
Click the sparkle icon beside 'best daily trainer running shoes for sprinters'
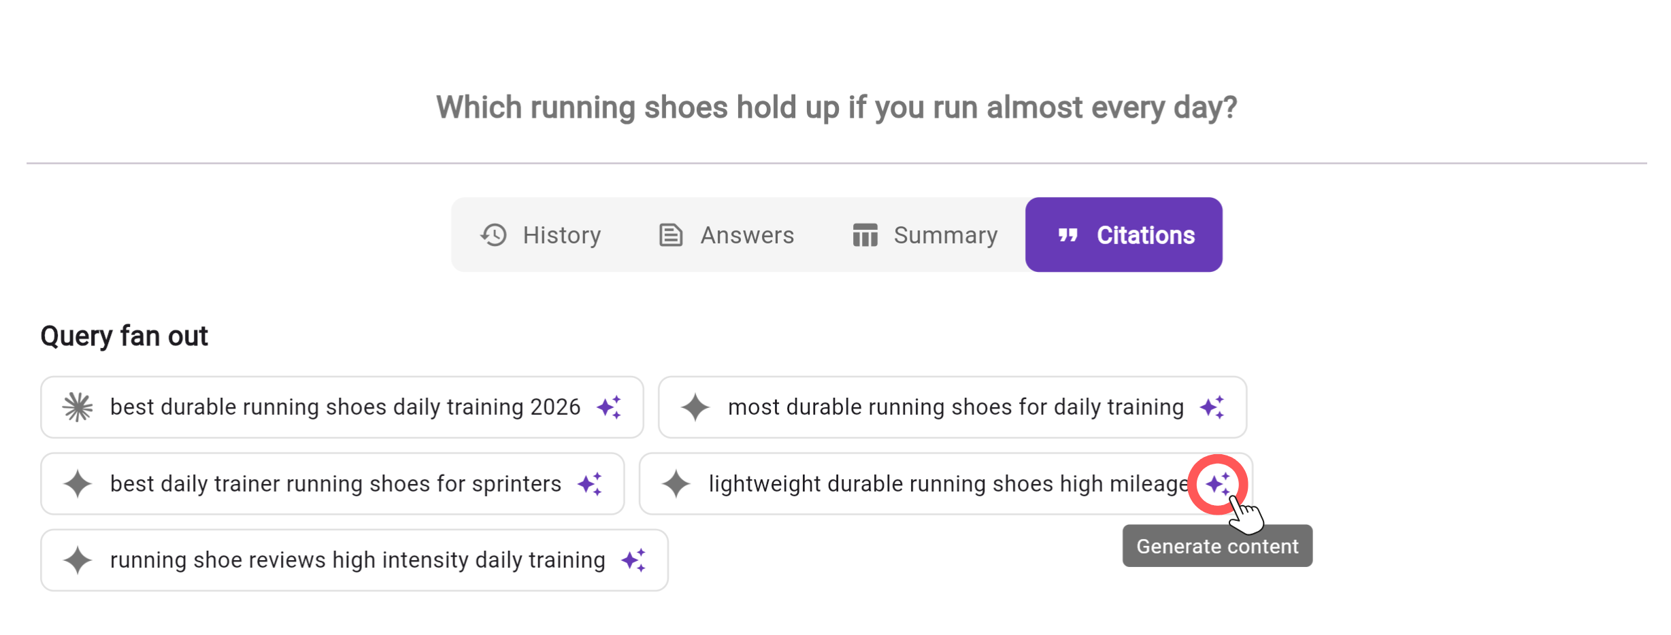point(591,483)
